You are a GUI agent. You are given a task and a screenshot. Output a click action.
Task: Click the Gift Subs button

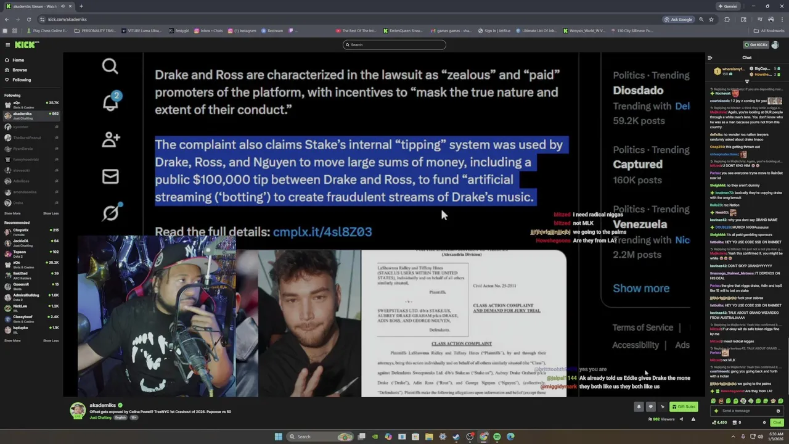684,406
